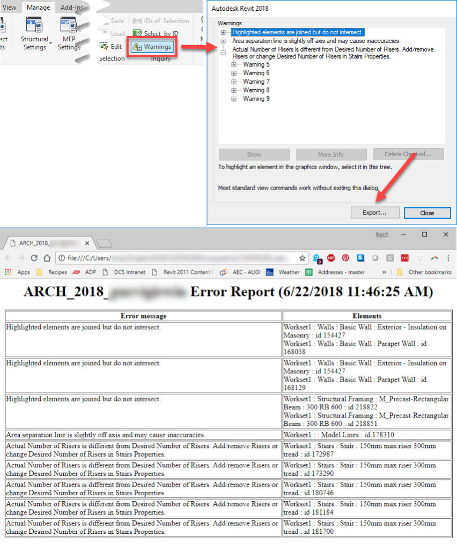
Task: Switch to the Manage ribbon tab
Action: pos(38,8)
